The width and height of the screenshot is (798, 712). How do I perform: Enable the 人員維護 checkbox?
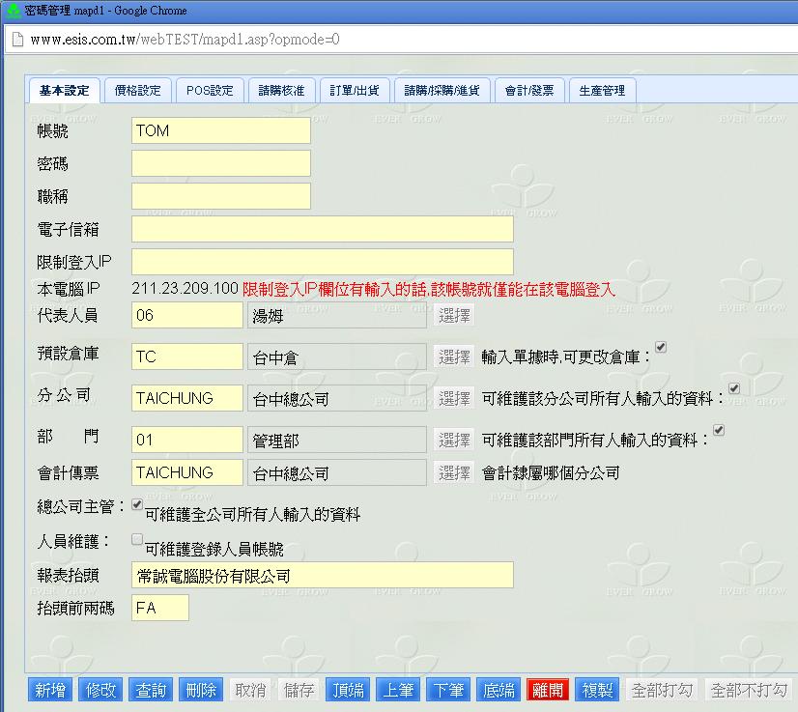137,539
